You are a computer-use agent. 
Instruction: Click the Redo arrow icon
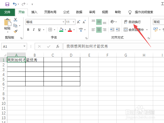point(24,4)
